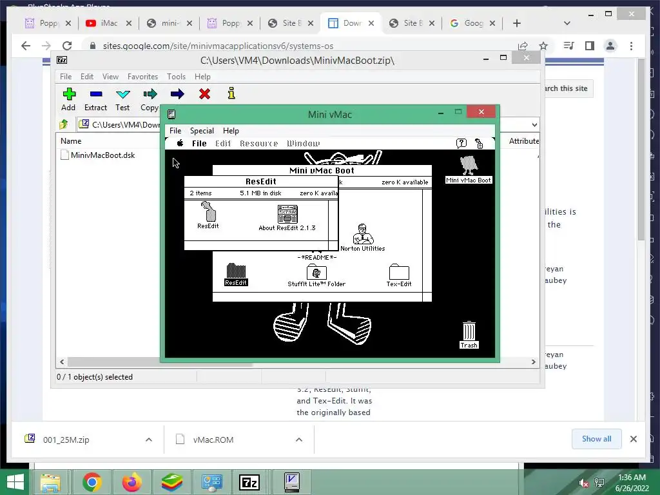Close the Chrome downloads bar
This screenshot has width=660, height=495.
tap(633, 439)
